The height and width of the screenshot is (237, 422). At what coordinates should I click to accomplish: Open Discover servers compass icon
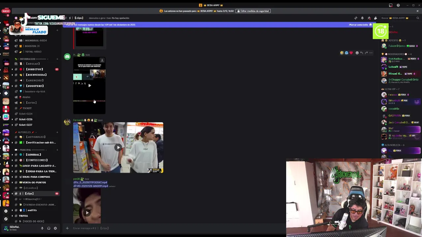(x=6, y=219)
